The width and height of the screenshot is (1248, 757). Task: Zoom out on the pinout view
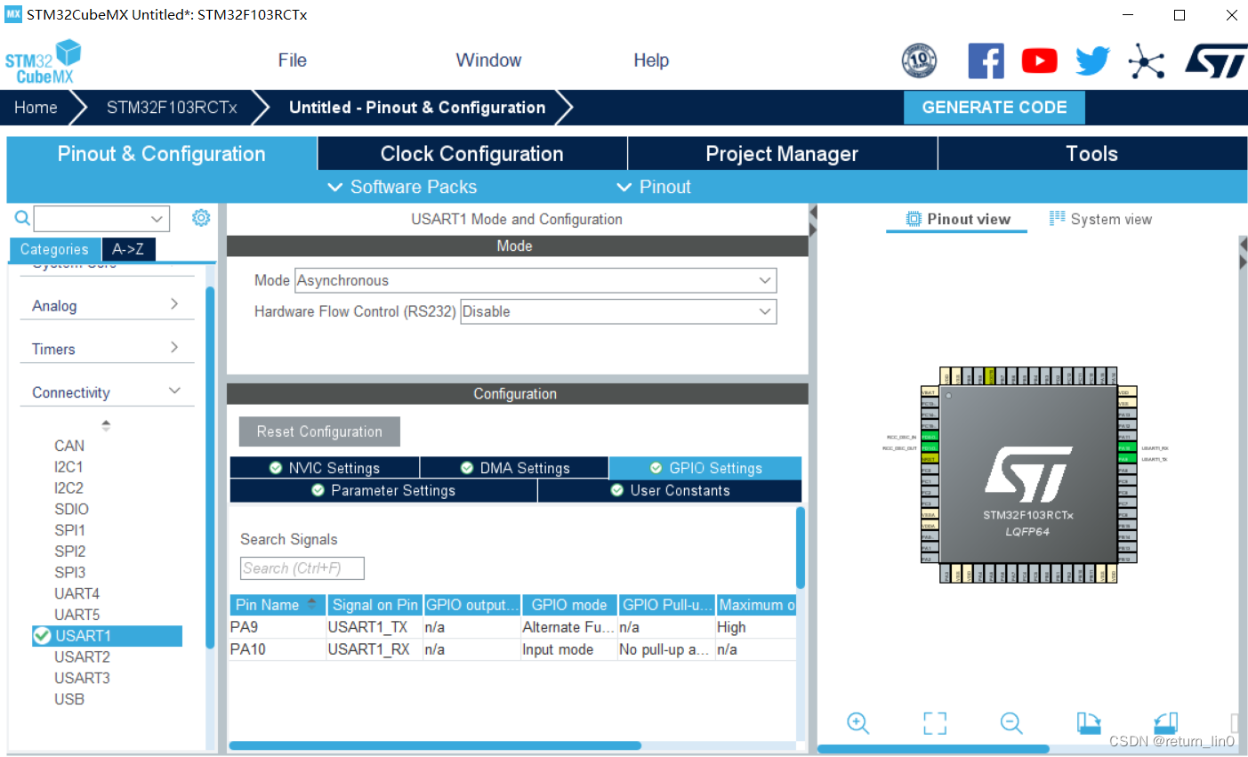pyautogui.click(x=1011, y=723)
